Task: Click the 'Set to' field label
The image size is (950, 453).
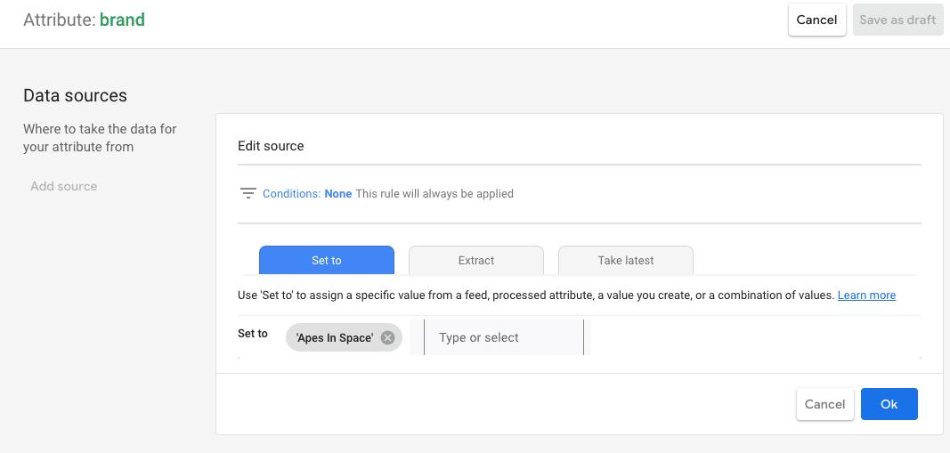Action: coord(253,334)
